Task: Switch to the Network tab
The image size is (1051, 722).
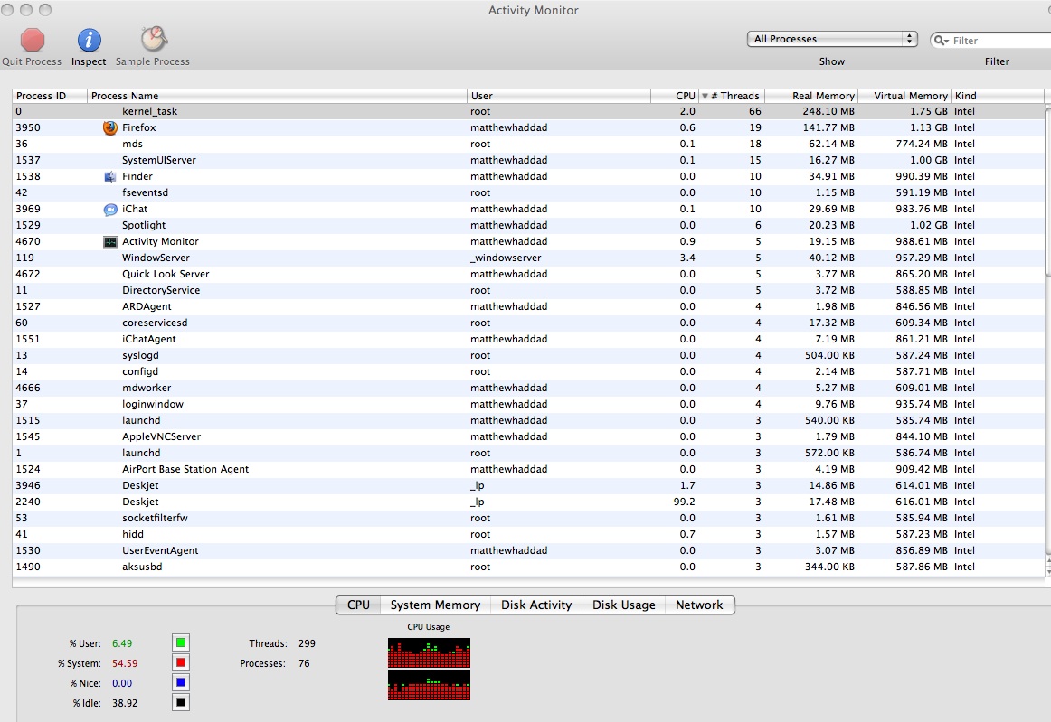Action: click(x=699, y=605)
